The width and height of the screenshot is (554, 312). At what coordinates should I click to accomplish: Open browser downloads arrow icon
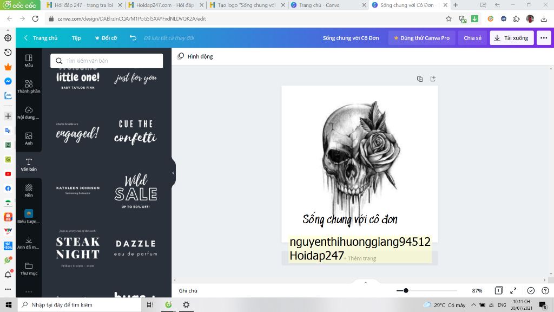point(544,19)
